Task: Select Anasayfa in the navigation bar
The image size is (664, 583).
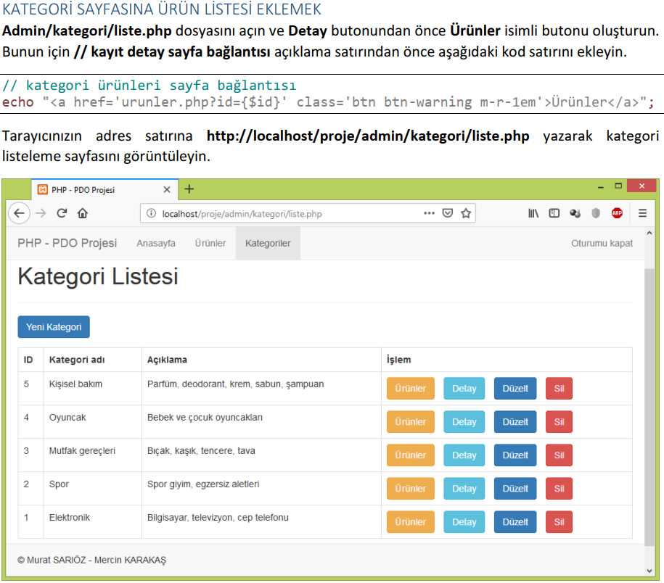Action: (x=156, y=244)
